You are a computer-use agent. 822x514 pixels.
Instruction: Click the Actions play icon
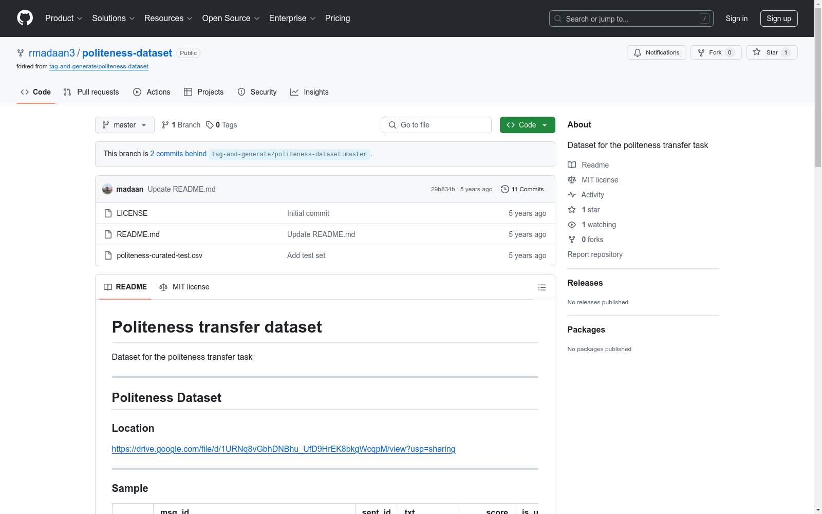pos(137,92)
